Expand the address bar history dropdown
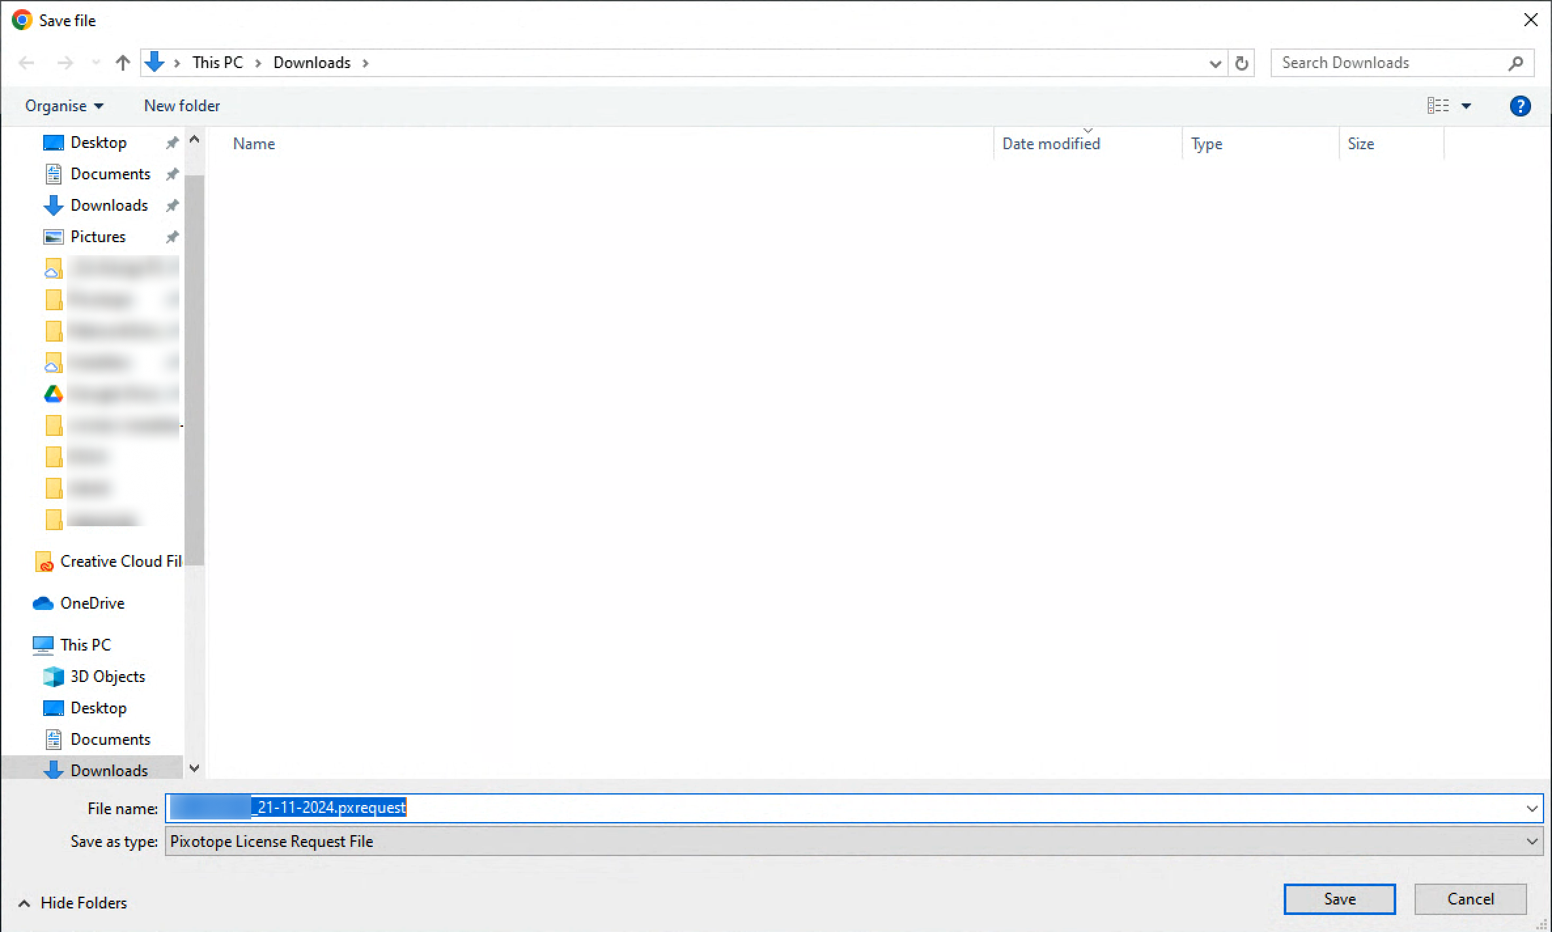This screenshot has height=932, width=1552. point(1215,63)
